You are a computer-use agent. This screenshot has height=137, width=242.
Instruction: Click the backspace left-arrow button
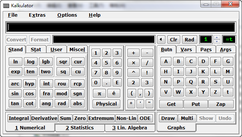coord(161,39)
